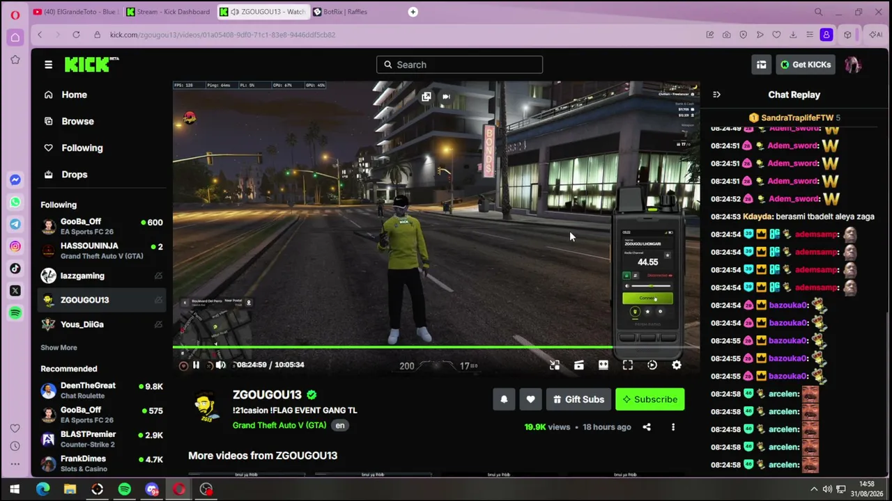Open Opera Aria AI button

[x=876, y=35]
